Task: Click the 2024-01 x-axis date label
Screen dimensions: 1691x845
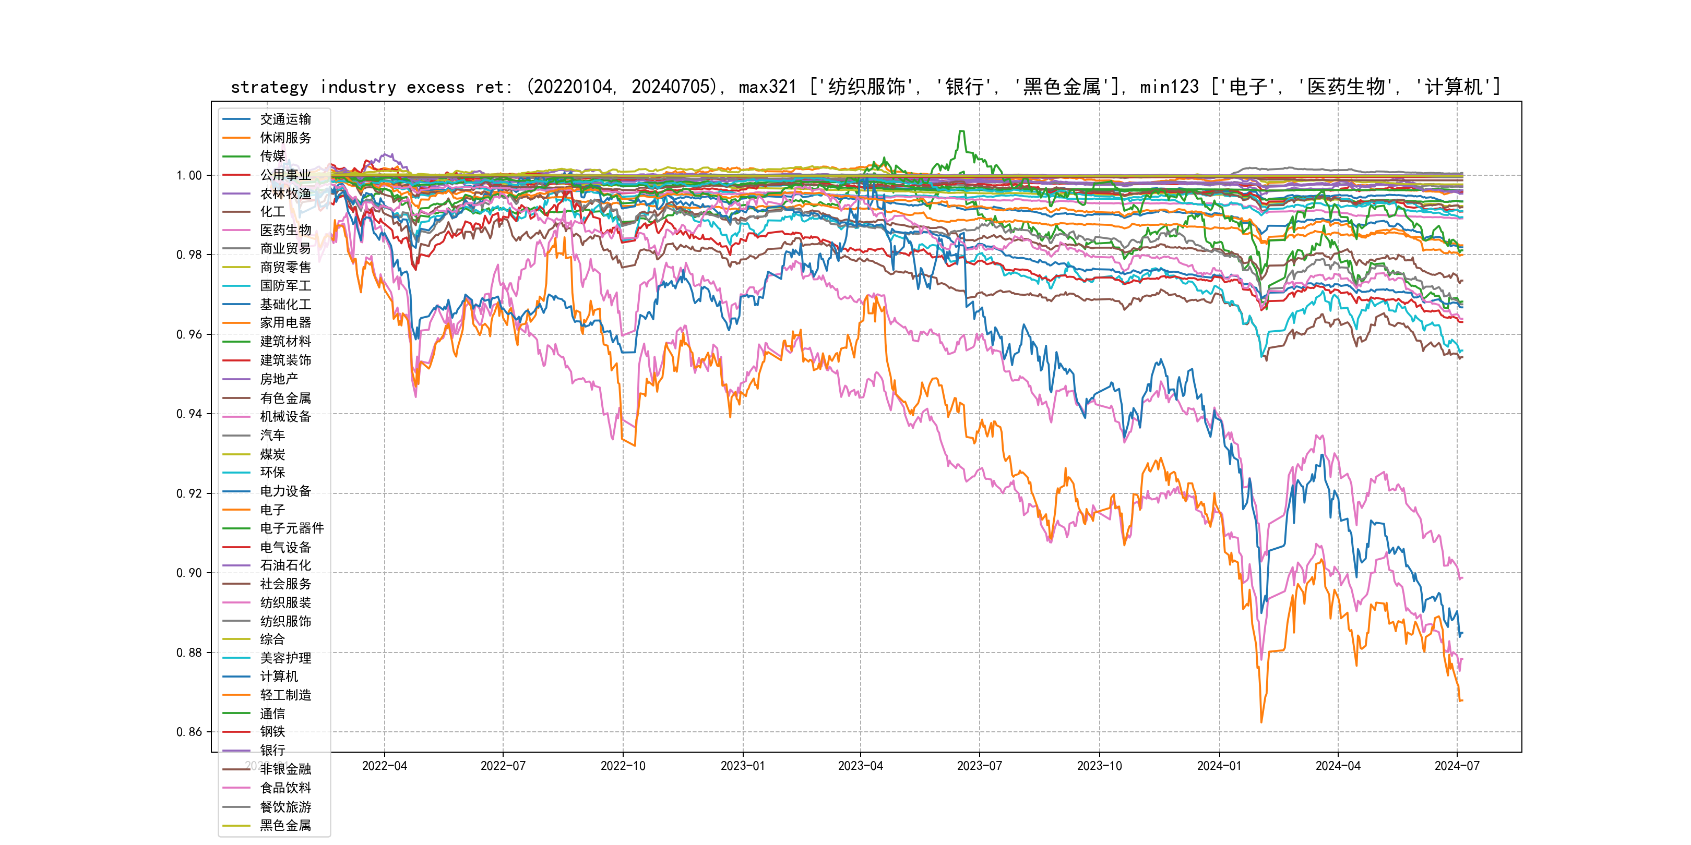Action: click(x=1219, y=766)
